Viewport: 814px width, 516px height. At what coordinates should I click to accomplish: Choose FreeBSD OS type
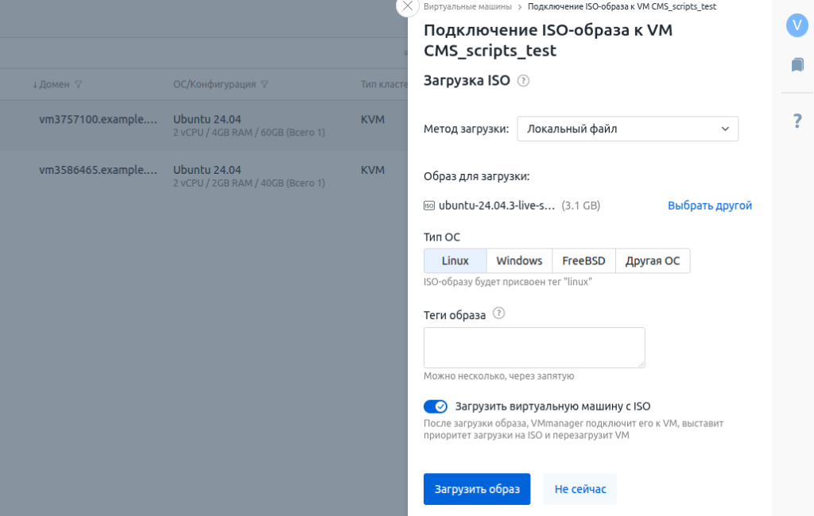point(583,261)
